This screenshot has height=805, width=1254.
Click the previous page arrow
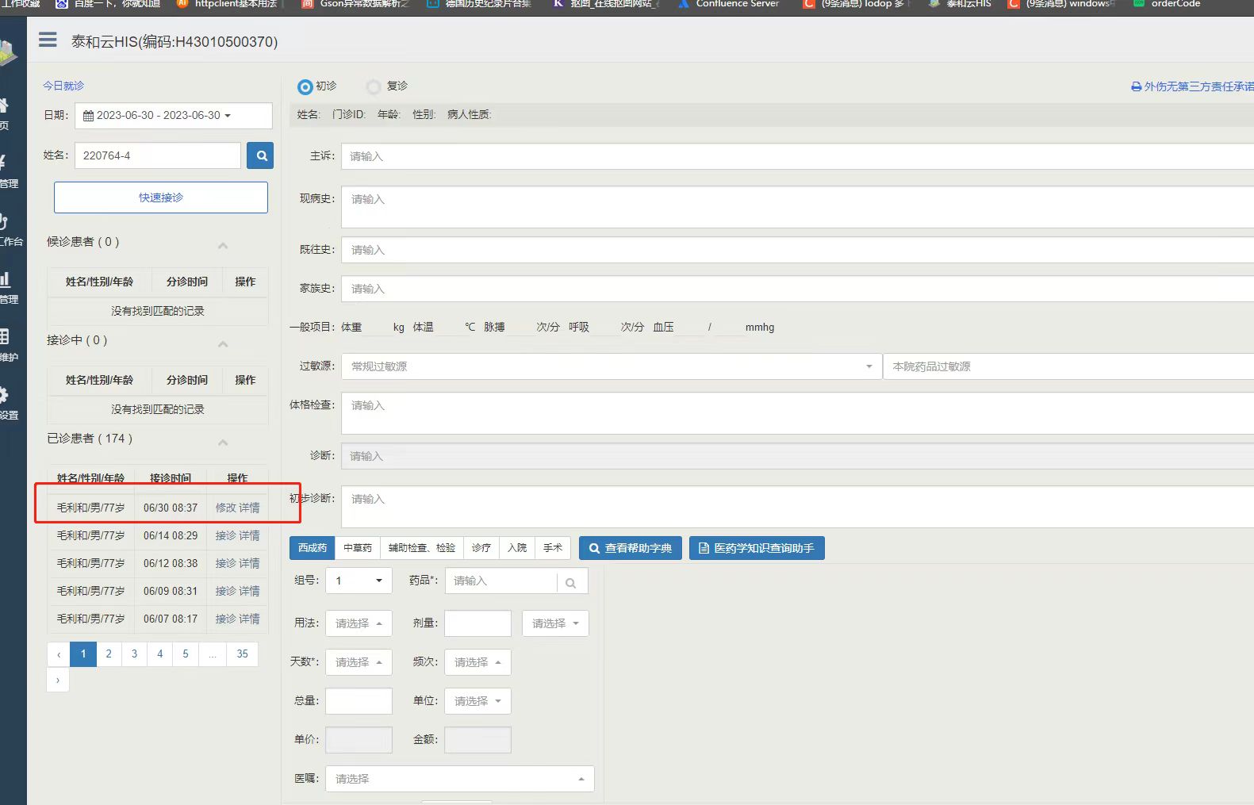59,654
